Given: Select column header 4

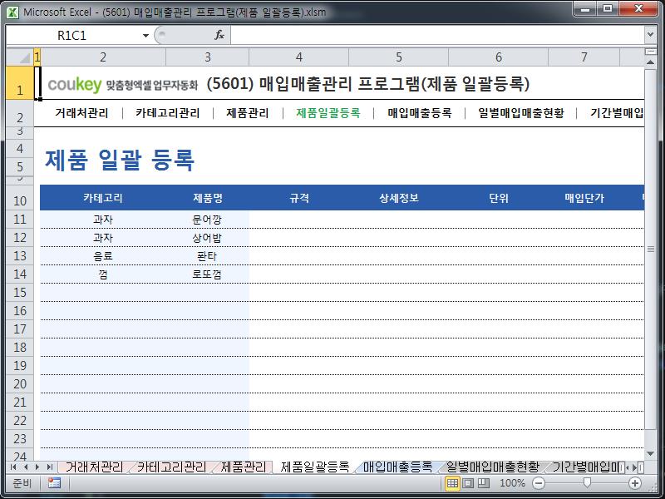Looking at the screenshot, I should pos(299,57).
